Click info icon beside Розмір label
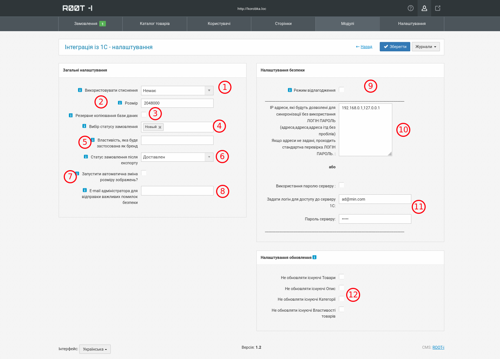Image resolution: width=500 pixels, height=359 pixels. click(x=120, y=103)
